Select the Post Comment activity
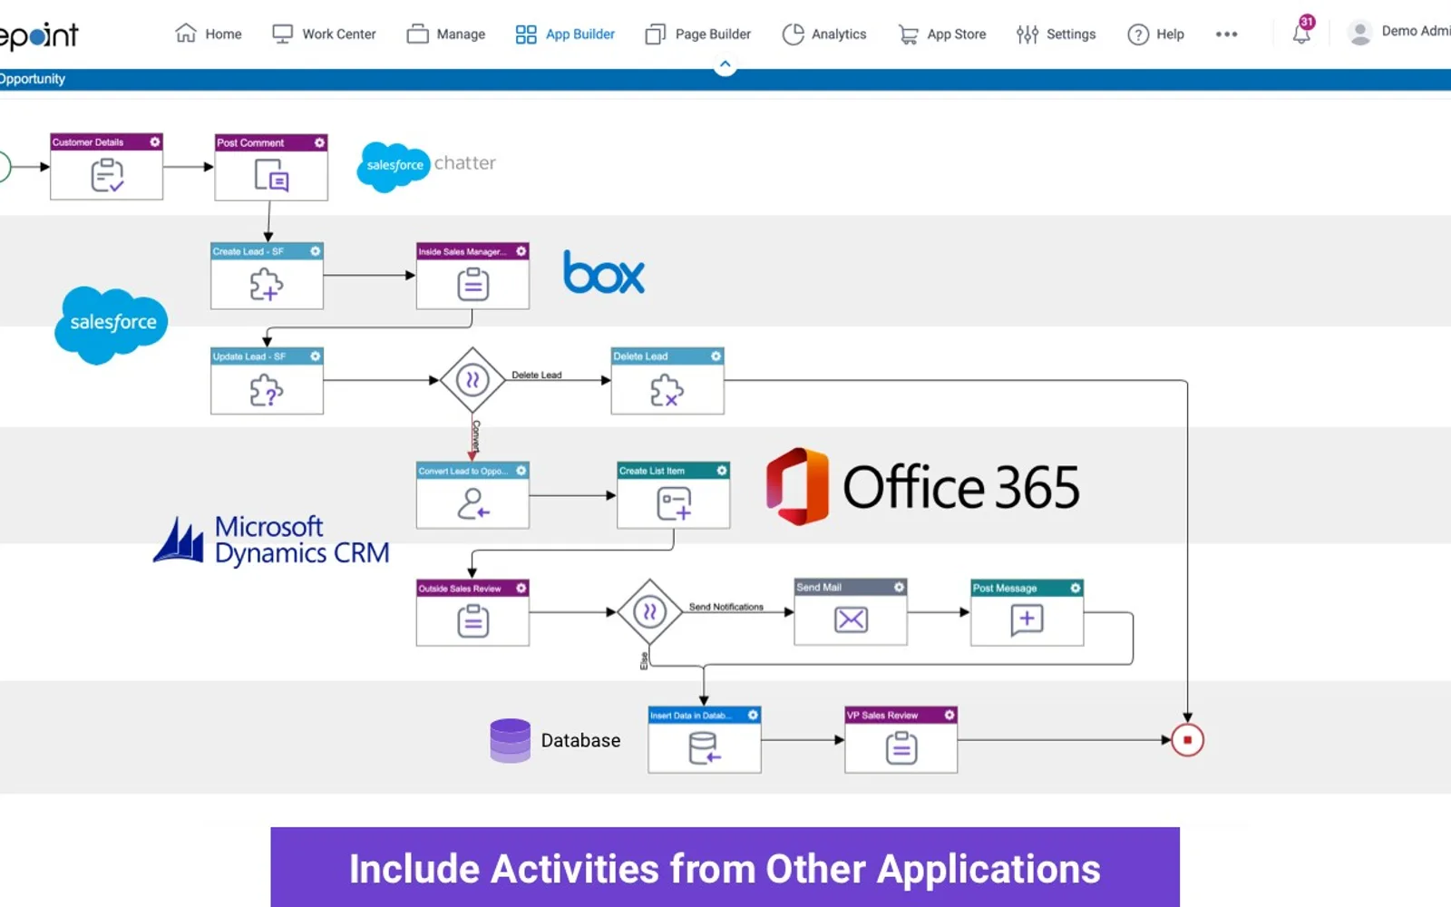 271,168
